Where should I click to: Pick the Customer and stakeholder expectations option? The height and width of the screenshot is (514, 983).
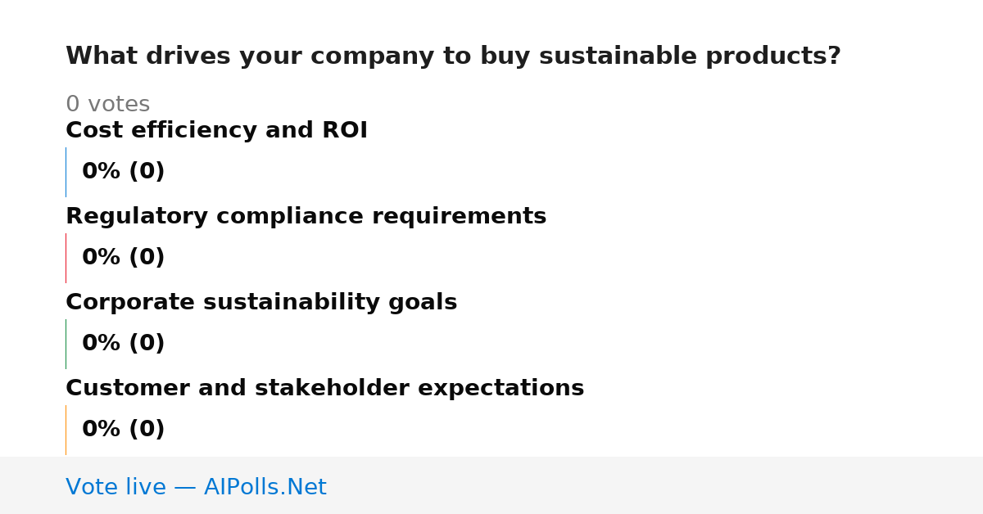324,388
